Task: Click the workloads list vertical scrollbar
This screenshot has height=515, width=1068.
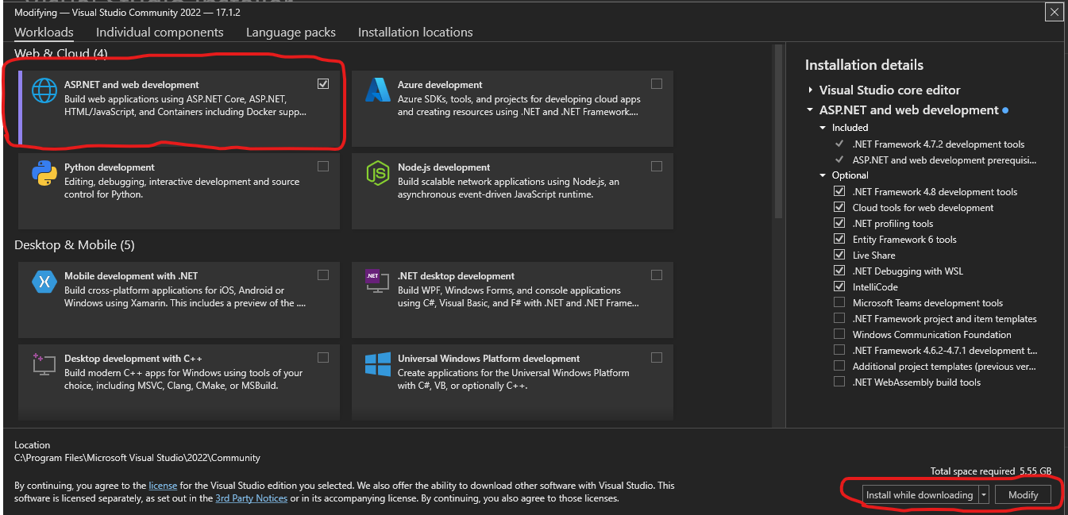Action: (x=778, y=131)
